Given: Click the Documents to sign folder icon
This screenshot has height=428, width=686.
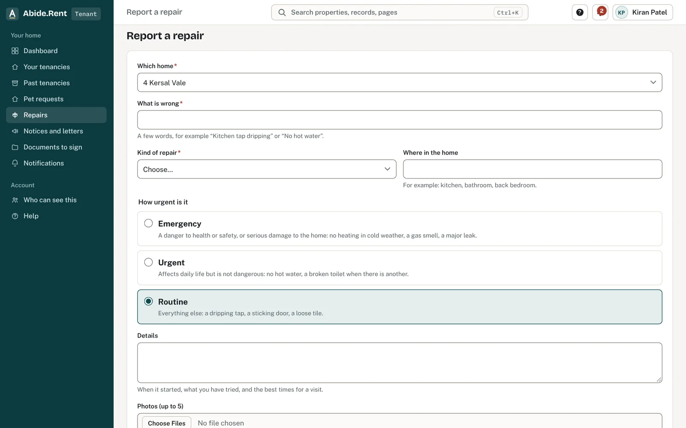Looking at the screenshot, I should click(x=15, y=147).
